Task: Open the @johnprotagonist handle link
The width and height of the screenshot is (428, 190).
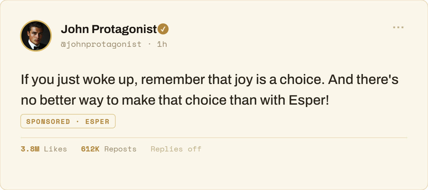Action: pos(101,44)
